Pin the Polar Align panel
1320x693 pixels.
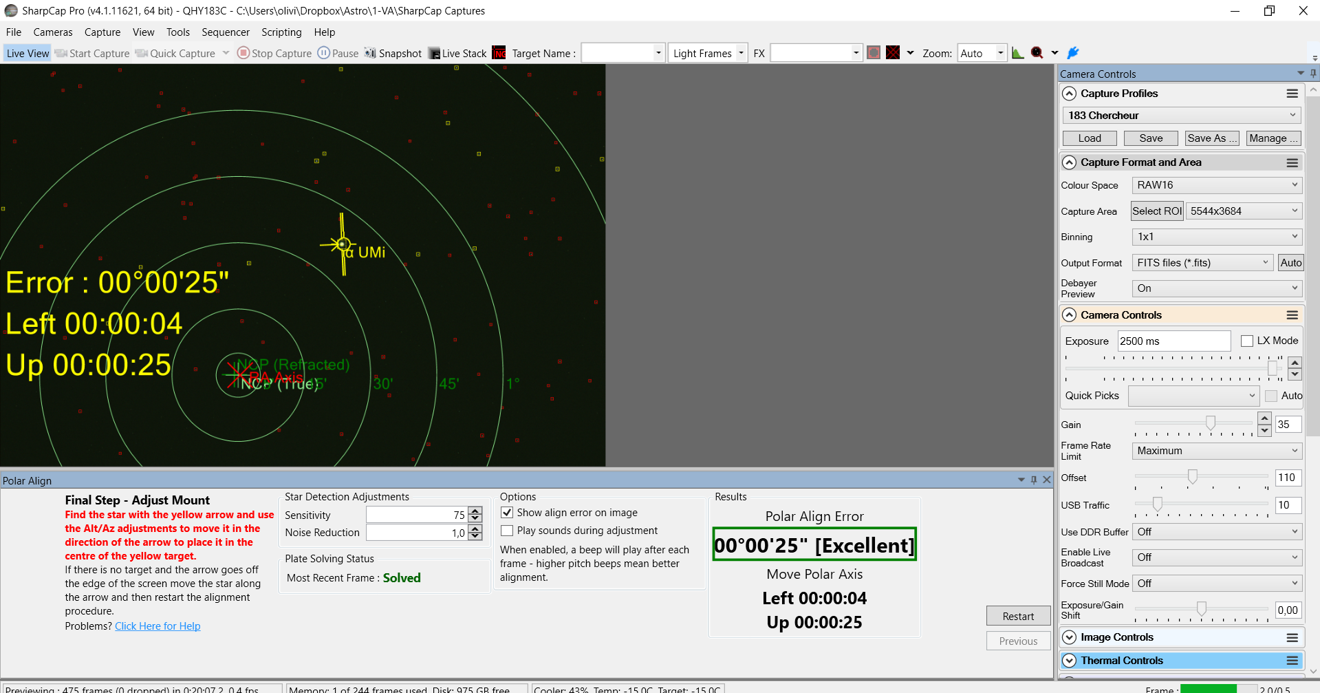(x=1034, y=480)
